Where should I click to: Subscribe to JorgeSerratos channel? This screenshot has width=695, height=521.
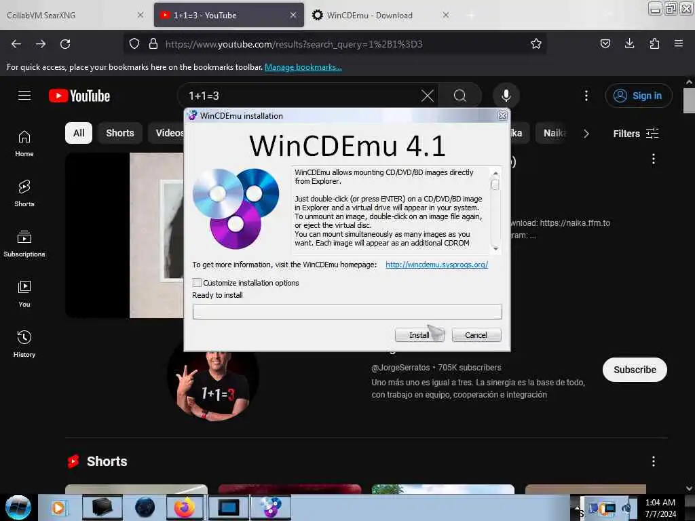coord(635,370)
